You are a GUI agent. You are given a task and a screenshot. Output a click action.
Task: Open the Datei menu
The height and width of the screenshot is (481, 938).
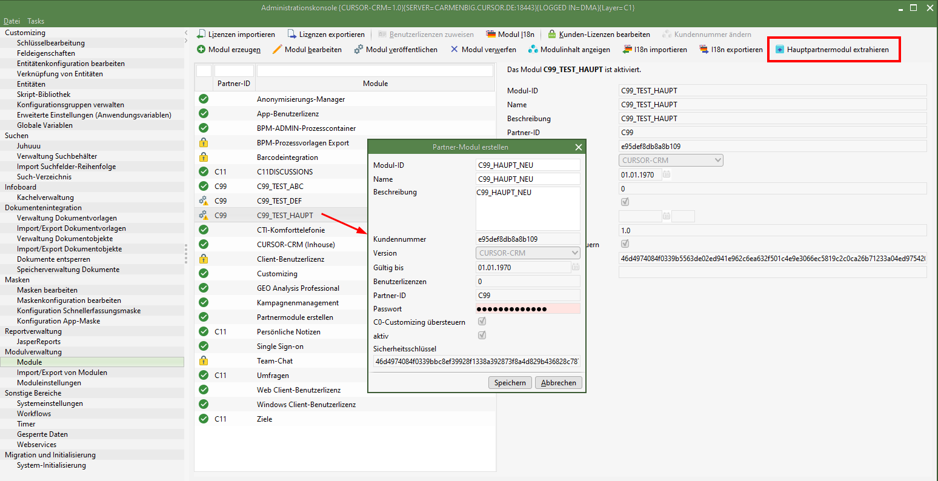click(x=12, y=21)
